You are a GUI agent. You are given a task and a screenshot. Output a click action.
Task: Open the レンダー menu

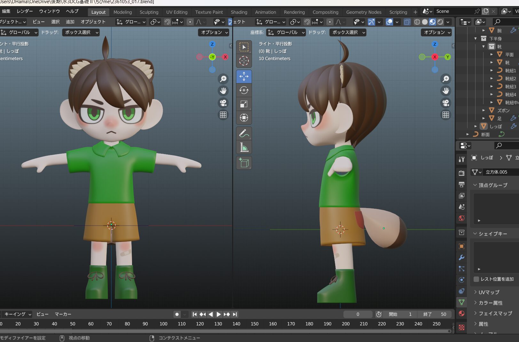click(25, 11)
